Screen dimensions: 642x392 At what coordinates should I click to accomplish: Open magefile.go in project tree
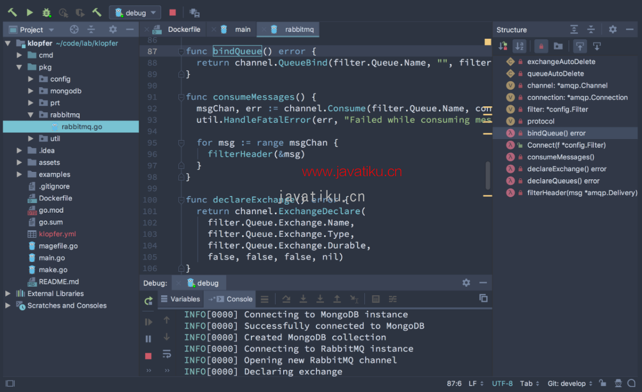click(x=58, y=246)
